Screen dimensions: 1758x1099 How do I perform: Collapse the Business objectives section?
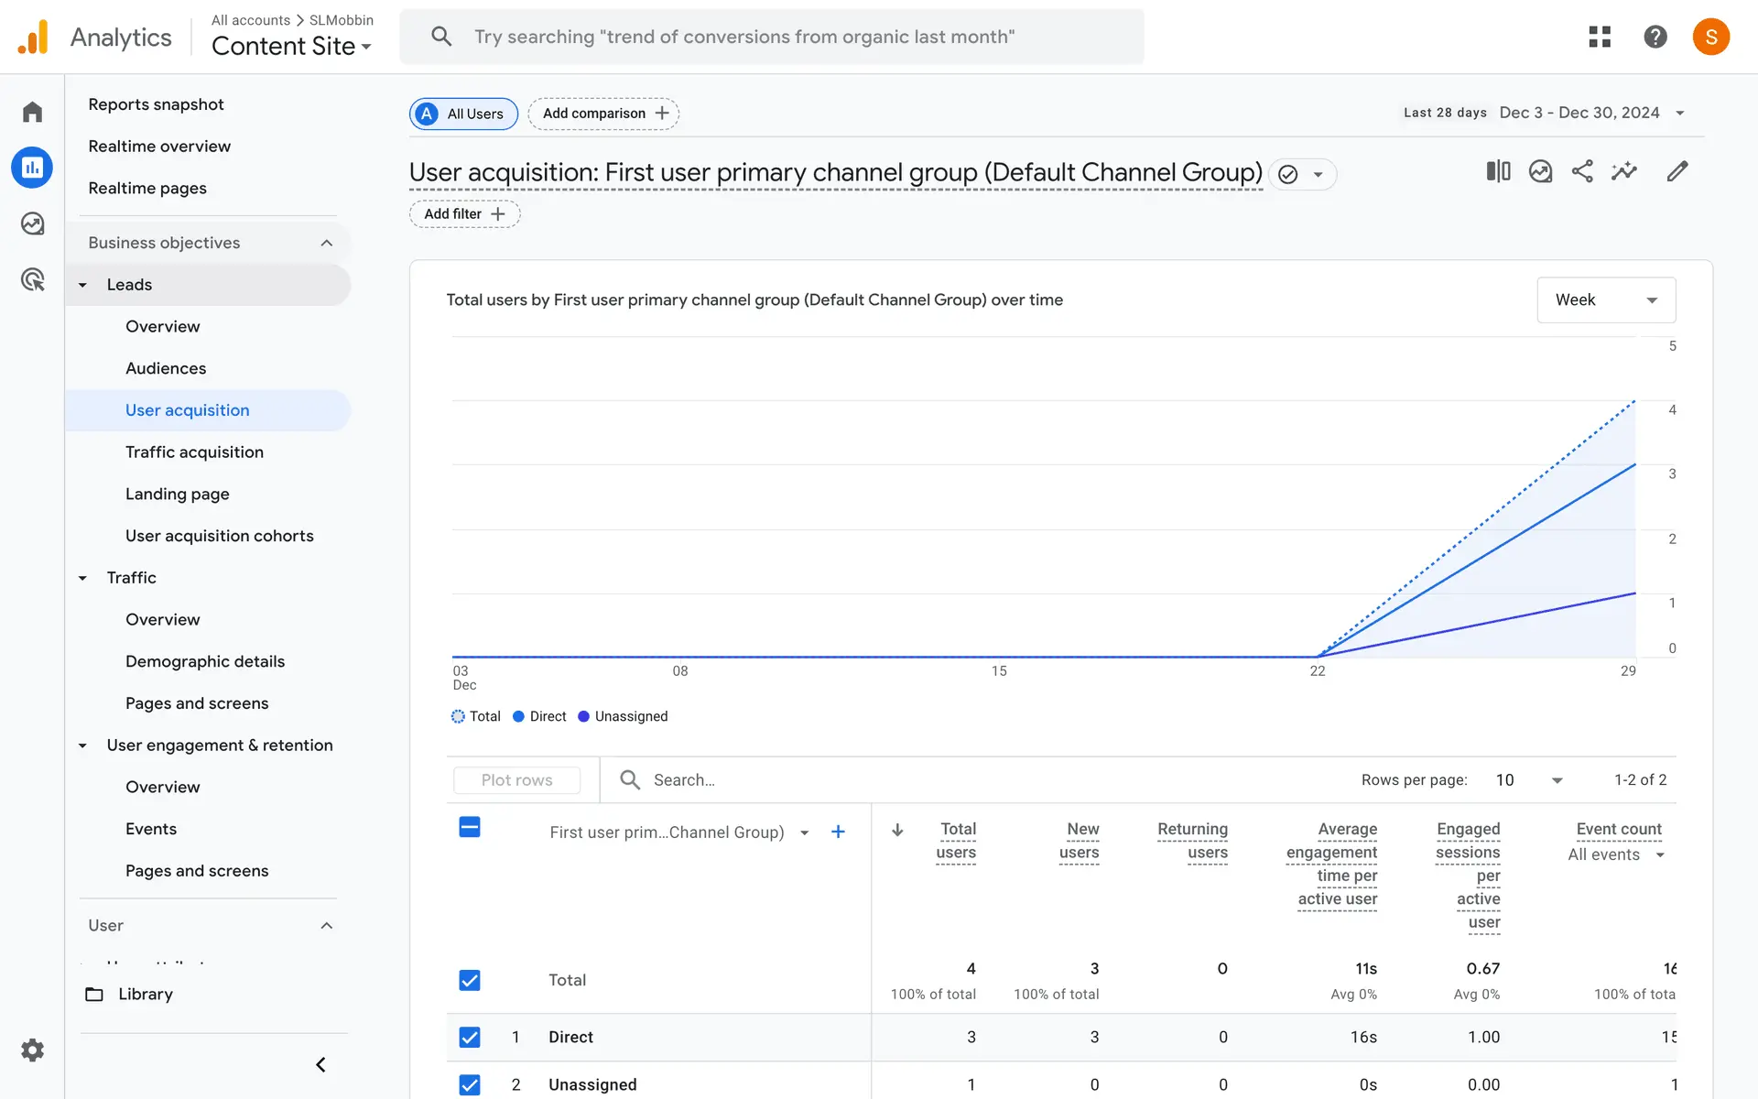click(326, 243)
